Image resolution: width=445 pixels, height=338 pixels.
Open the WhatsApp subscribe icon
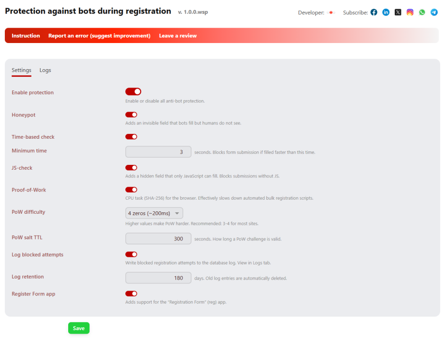pos(422,12)
